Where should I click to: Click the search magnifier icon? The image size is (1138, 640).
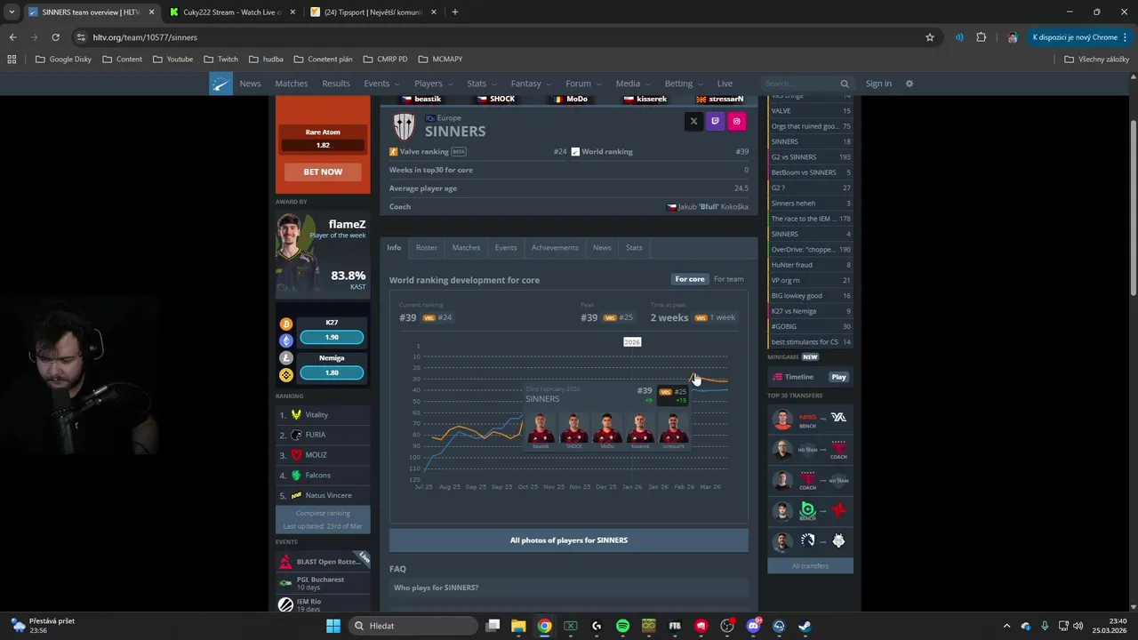845,84
